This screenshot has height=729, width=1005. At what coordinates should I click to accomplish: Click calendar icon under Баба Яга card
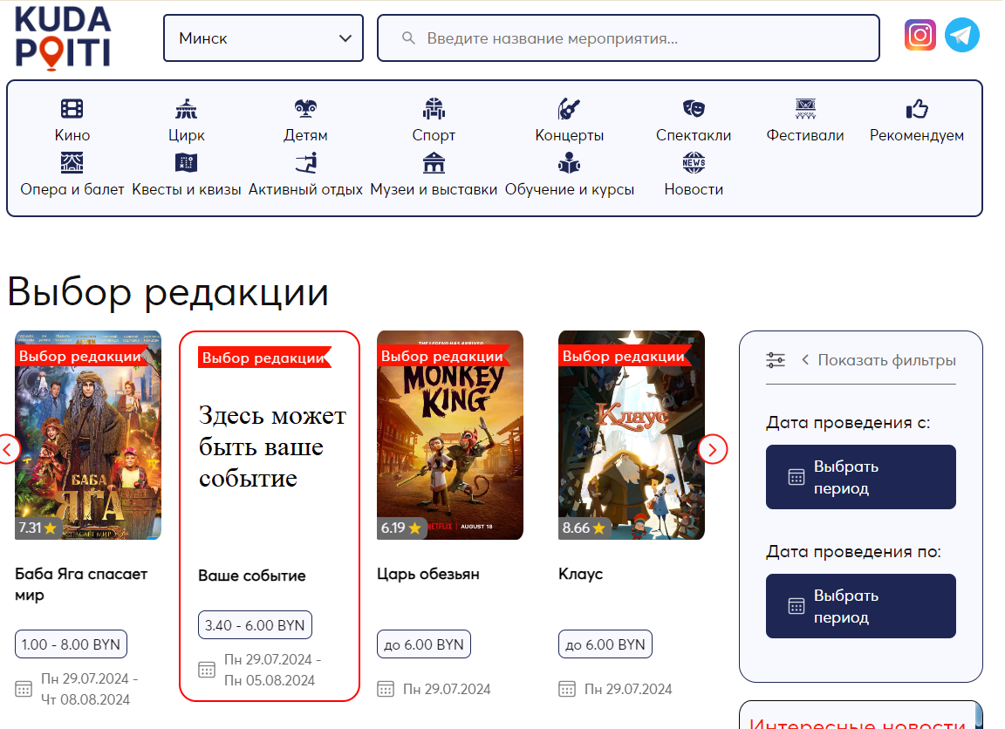coord(24,689)
